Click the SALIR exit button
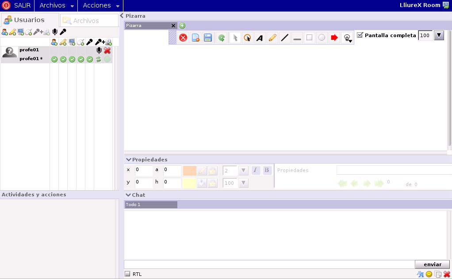 tap(17, 6)
